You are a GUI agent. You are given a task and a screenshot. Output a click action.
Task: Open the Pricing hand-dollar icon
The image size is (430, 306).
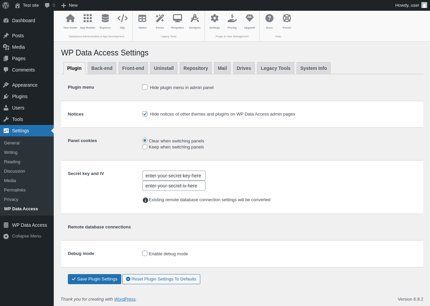coord(232,18)
